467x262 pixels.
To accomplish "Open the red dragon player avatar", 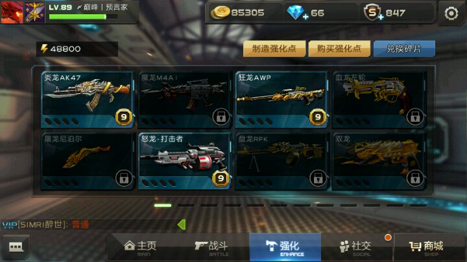I will pyautogui.click(x=12, y=12).
